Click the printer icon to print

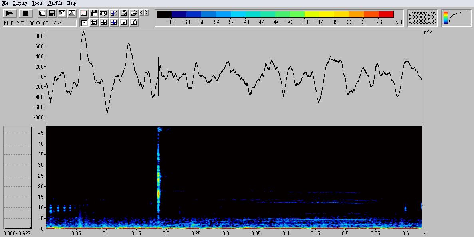click(x=124, y=13)
